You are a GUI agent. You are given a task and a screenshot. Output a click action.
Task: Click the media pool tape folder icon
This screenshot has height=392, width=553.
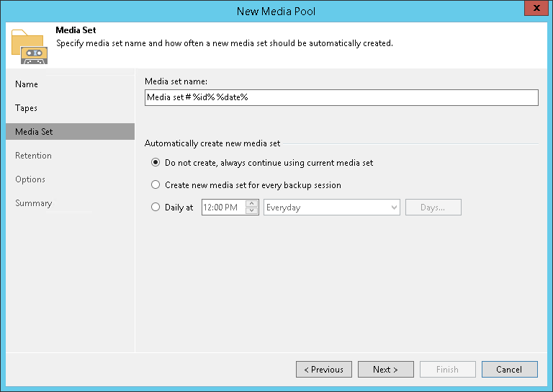click(30, 45)
